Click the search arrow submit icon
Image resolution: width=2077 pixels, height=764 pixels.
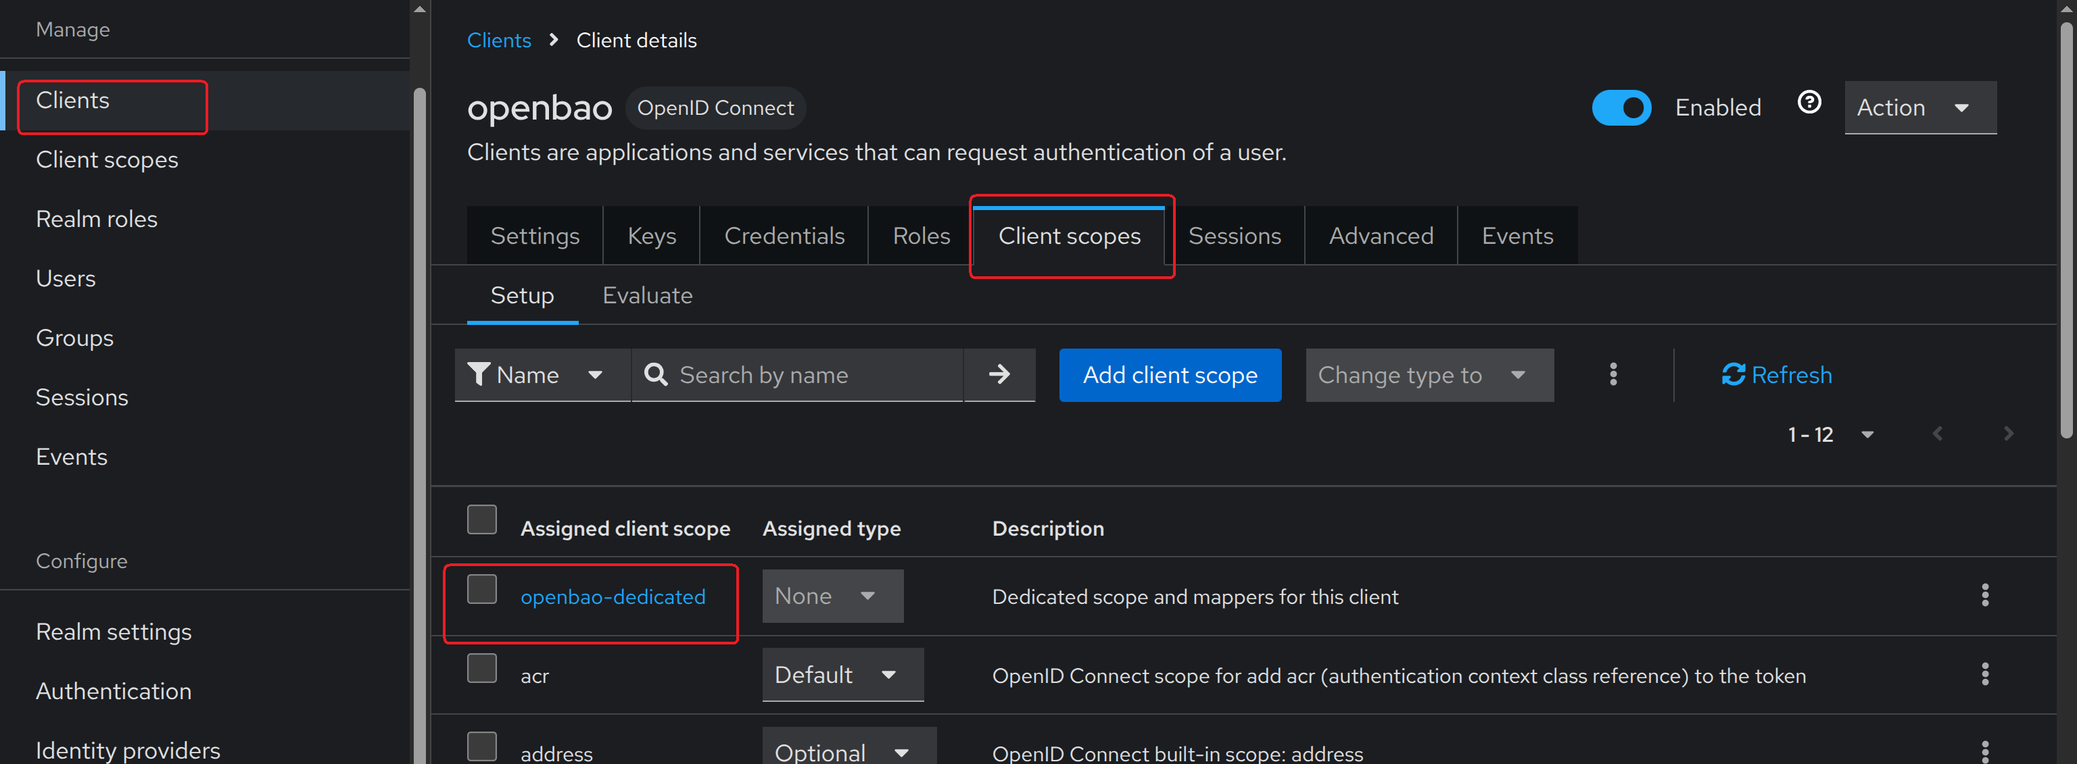click(999, 375)
